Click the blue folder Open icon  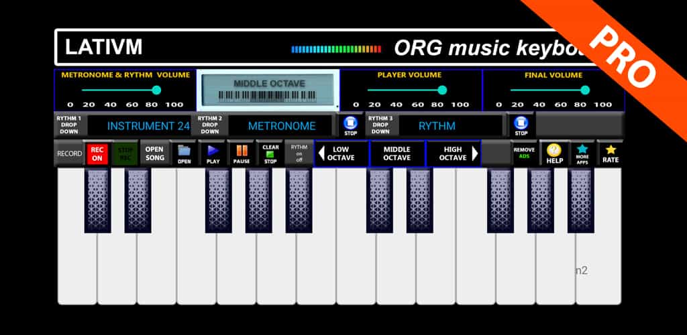coord(184,153)
